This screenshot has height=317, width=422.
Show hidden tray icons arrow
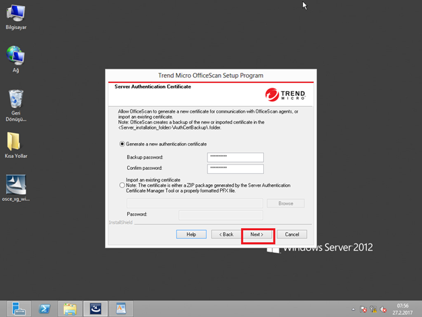click(x=353, y=309)
